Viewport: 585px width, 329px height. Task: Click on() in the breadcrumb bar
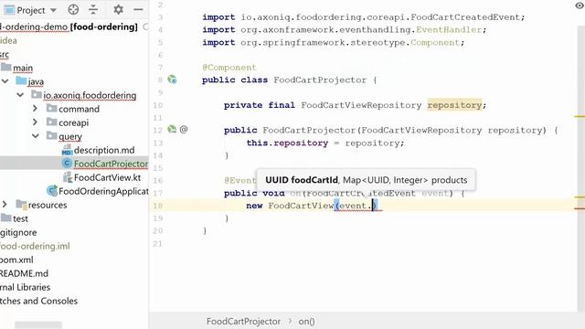pyautogui.click(x=306, y=321)
